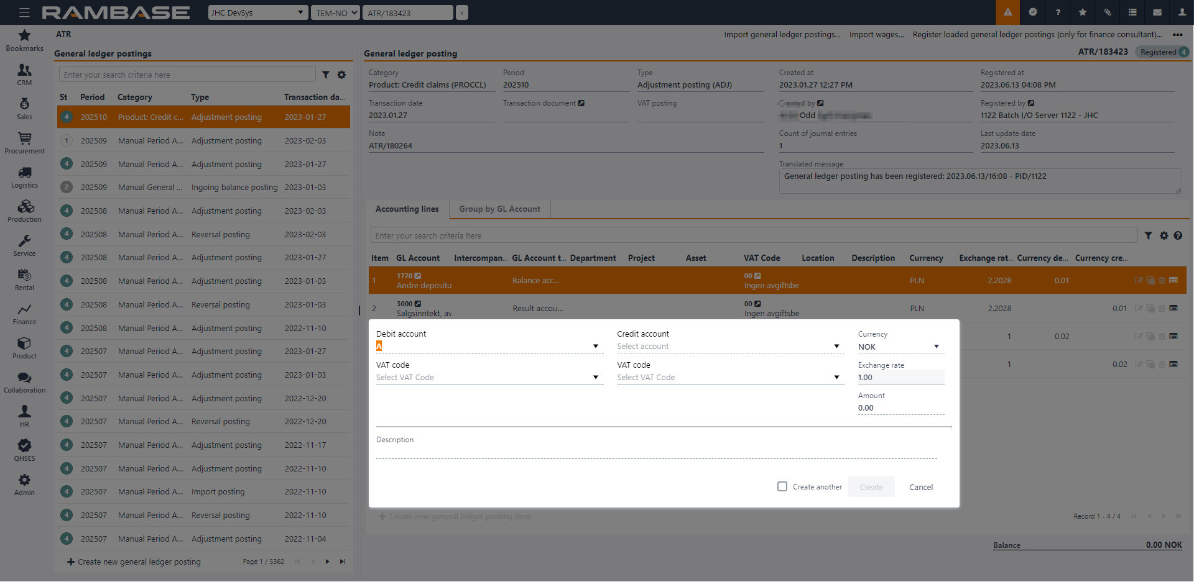Open the Currency NOK dropdown
This screenshot has width=1194, height=582.
(x=936, y=347)
